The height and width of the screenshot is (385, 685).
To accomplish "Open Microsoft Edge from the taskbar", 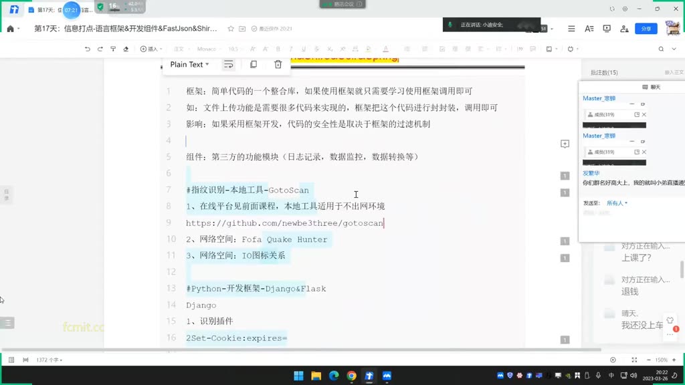I will pyautogui.click(x=334, y=376).
